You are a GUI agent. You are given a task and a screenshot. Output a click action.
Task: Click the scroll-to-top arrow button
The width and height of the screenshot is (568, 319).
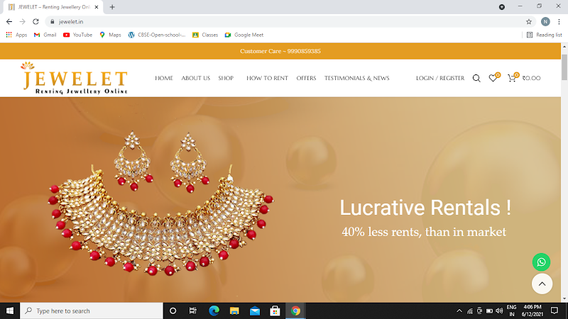point(542,284)
